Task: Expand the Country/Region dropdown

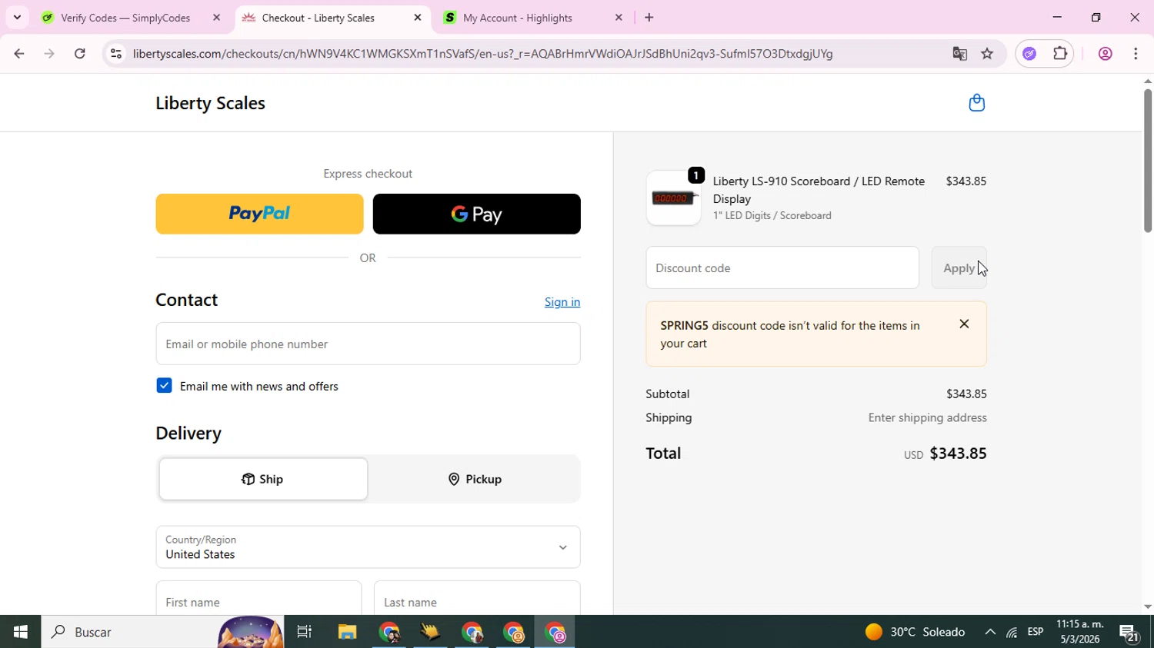Action: 368,547
